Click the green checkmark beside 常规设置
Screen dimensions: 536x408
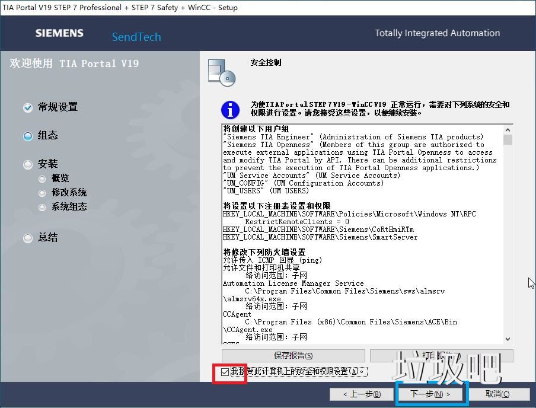(27, 107)
